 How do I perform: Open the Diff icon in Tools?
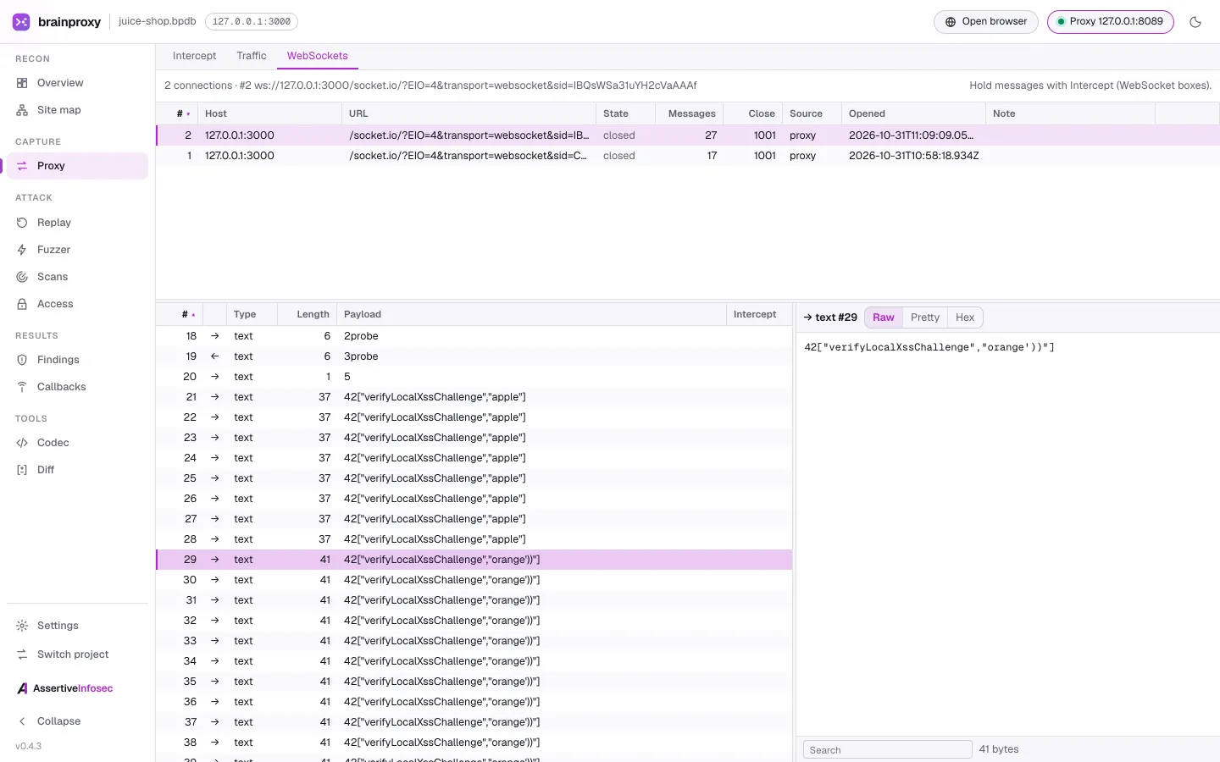click(22, 470)
